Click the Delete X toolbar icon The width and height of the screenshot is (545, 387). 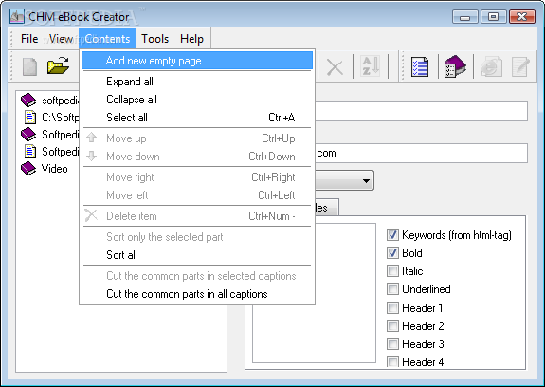[x=335, y=67]
